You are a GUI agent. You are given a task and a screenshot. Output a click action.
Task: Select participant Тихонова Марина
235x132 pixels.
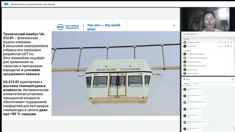coord(193,73)
